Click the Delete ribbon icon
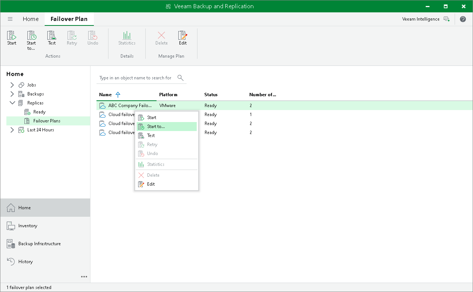 (x=161, y=38)
